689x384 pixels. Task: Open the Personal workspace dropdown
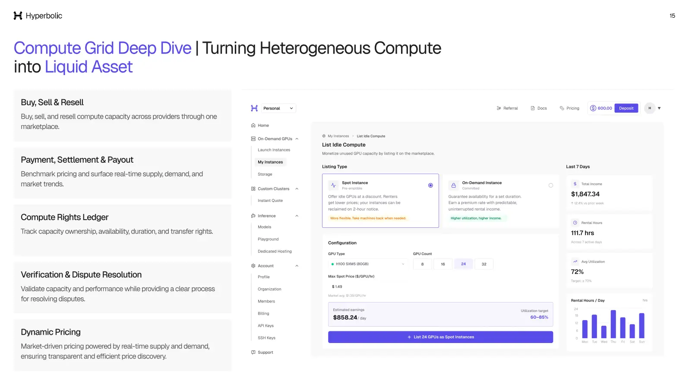click(x=278, y=108)
